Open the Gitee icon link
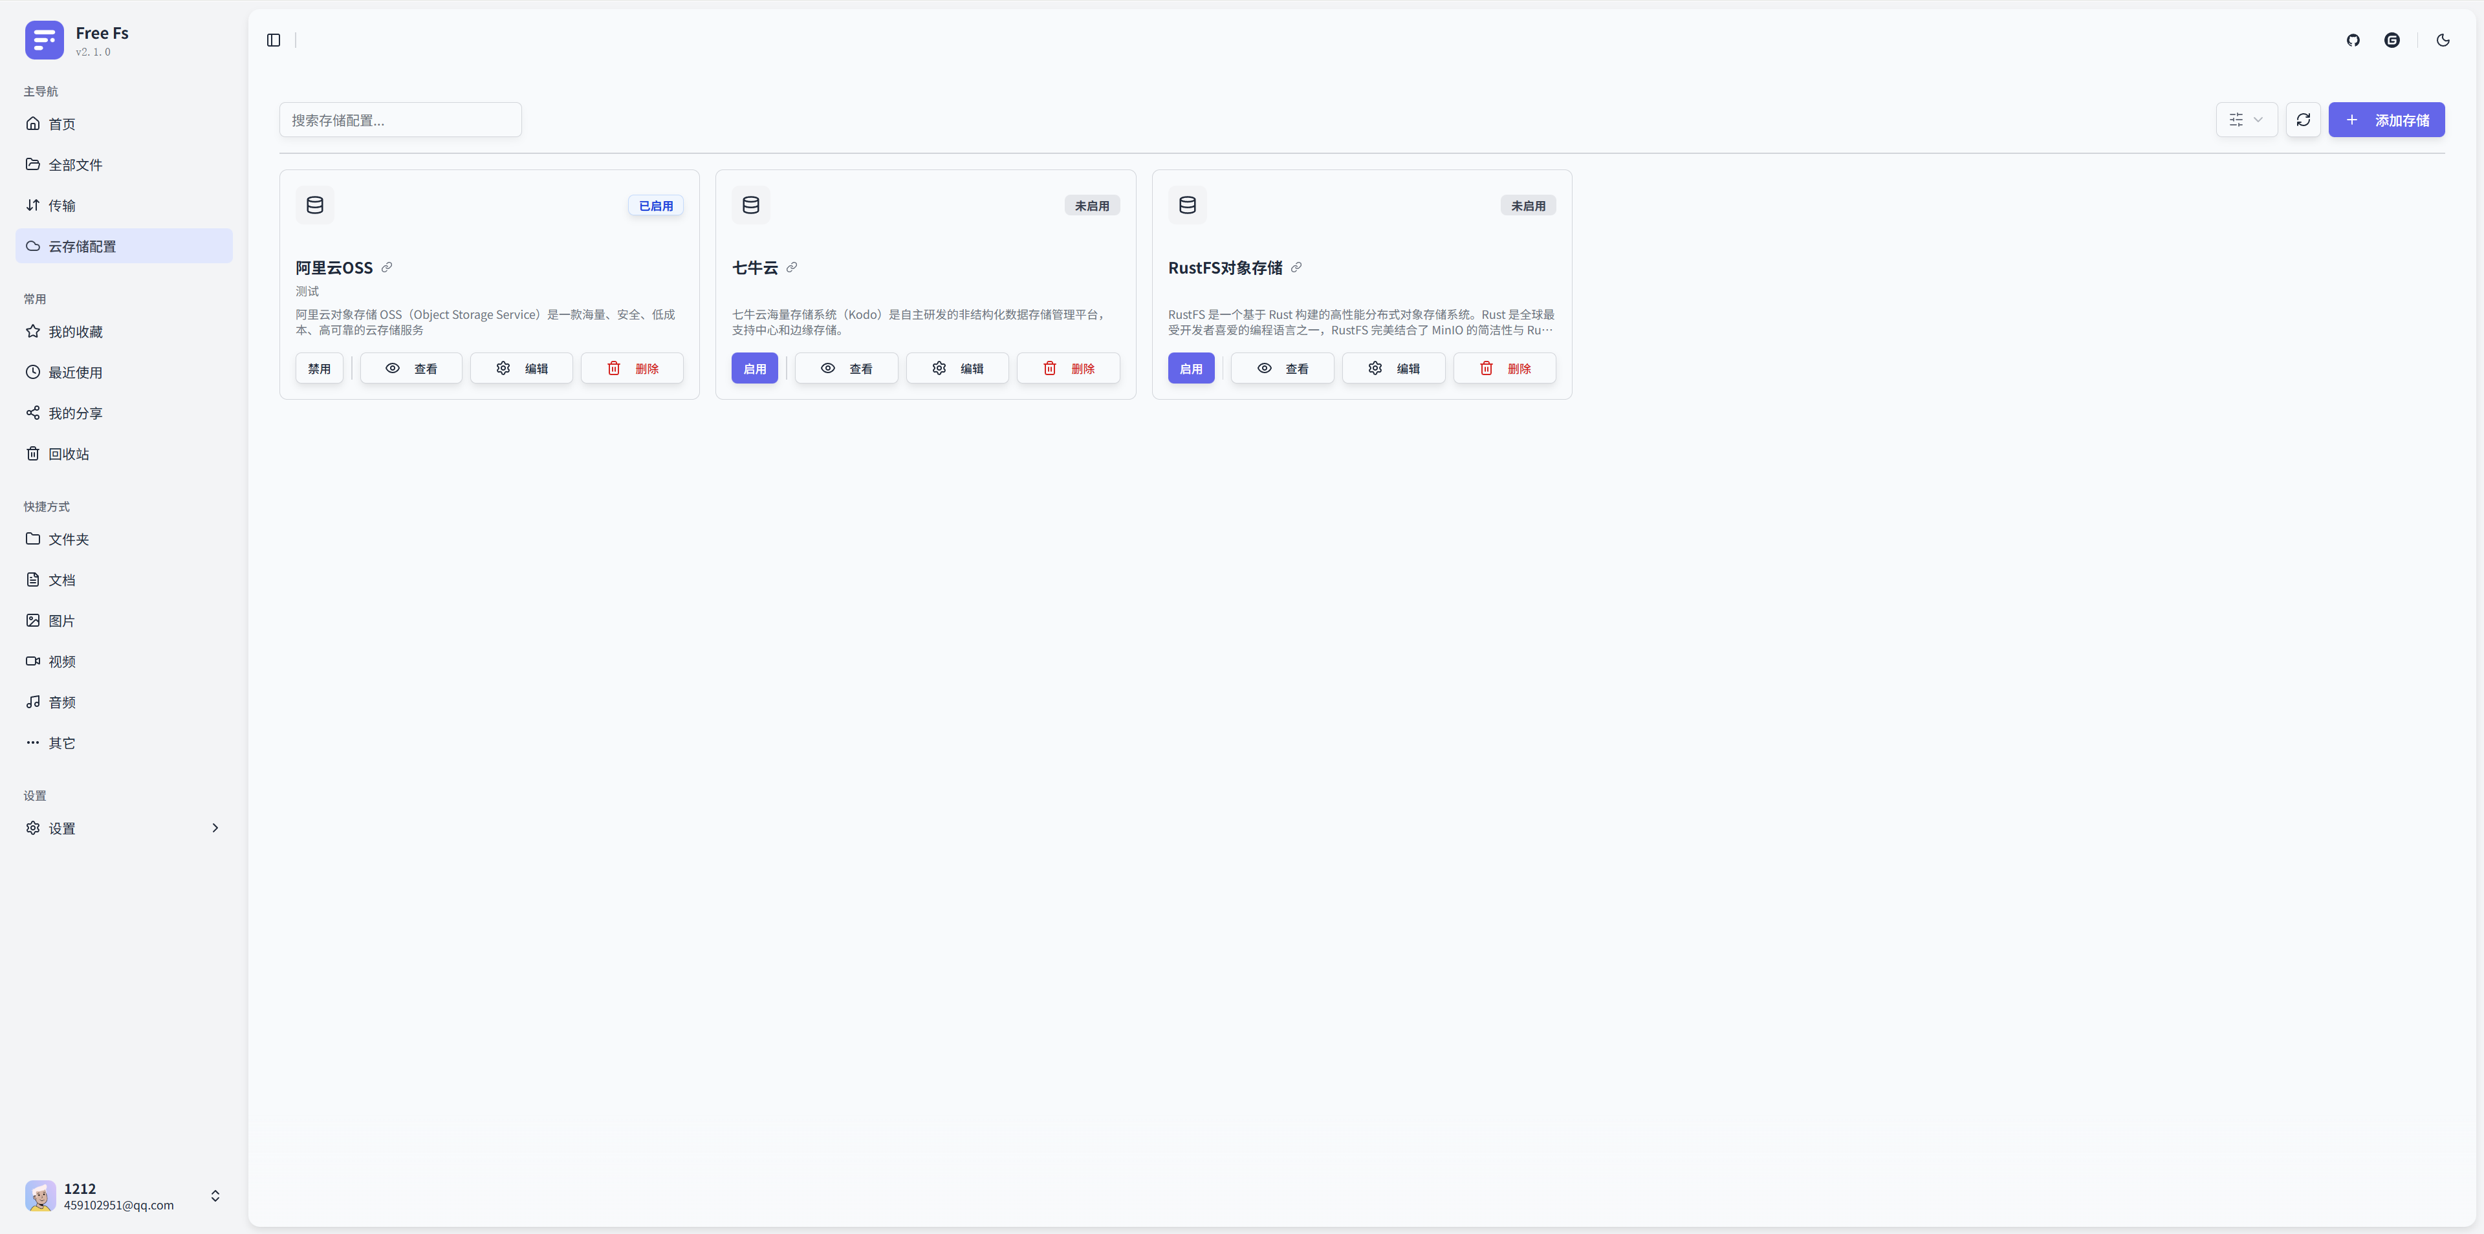 2391,41
